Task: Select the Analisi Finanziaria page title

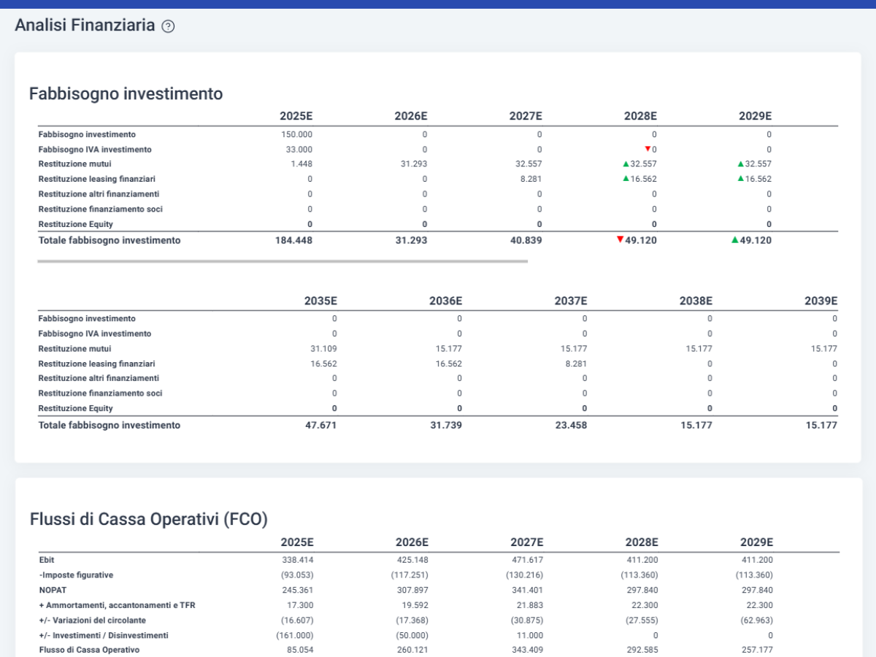Action: tap(85, 26)
